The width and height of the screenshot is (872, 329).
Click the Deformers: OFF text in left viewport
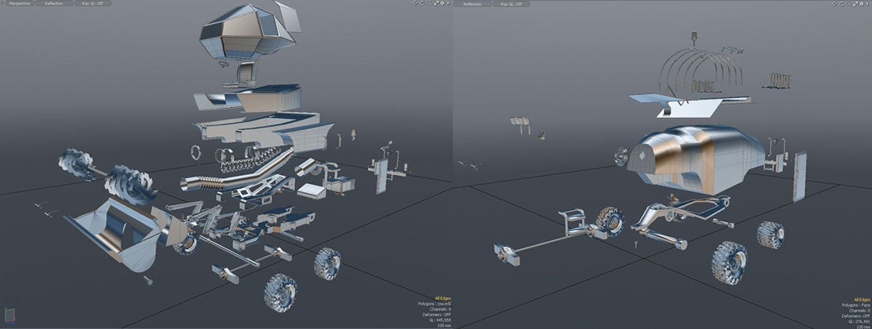437,314
